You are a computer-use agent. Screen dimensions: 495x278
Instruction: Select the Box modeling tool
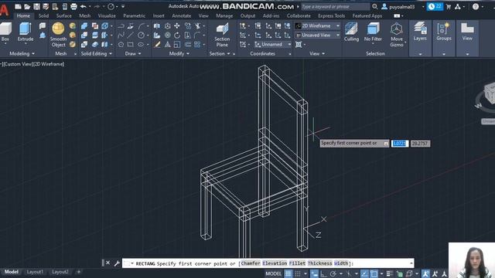pos(5,32)
